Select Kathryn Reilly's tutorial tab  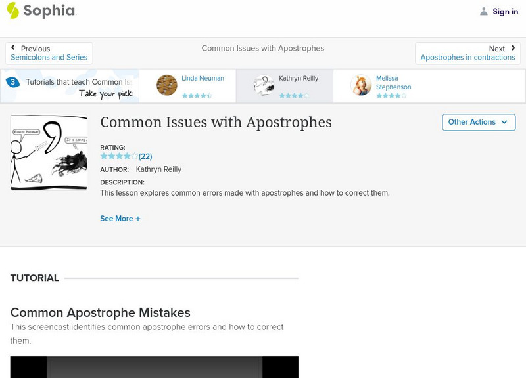(x=298, y=79)
